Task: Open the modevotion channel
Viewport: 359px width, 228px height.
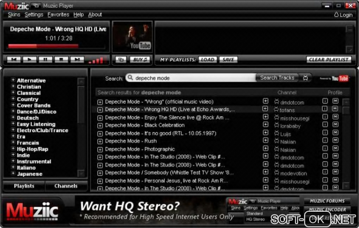Action: pyautogui.click(x=290, y=173)
